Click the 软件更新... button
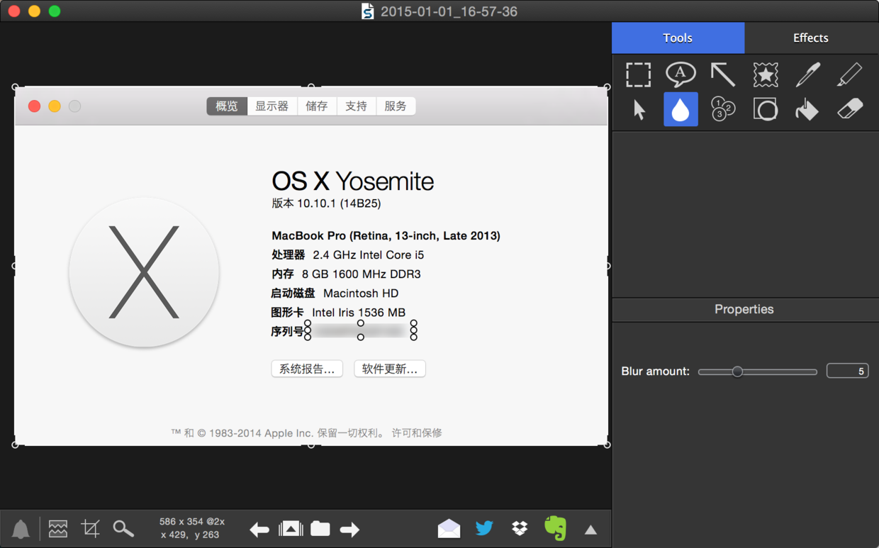879x548 pixels. coord(390,369)
